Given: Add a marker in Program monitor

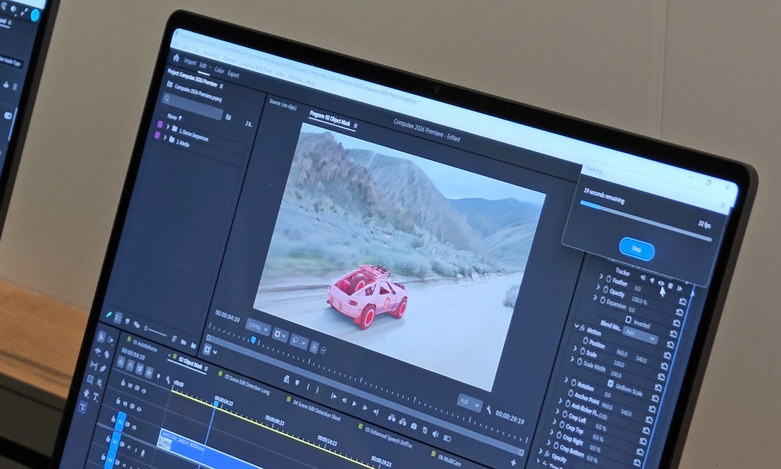Looking at the screenshot, I should tap(297, 382).
